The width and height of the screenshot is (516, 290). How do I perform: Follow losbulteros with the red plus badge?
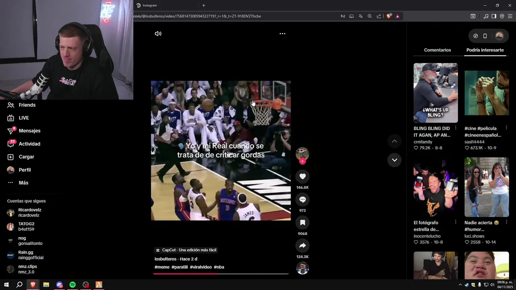[x=302, y=162]
